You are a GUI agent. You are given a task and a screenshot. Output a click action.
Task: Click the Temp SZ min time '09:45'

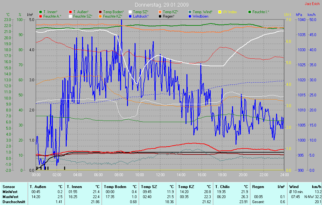[x=147, y=192]
